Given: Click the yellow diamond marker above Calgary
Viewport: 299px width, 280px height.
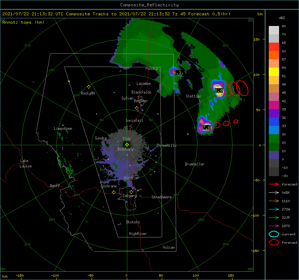Looking at the screenshot, I should (131, 192).
